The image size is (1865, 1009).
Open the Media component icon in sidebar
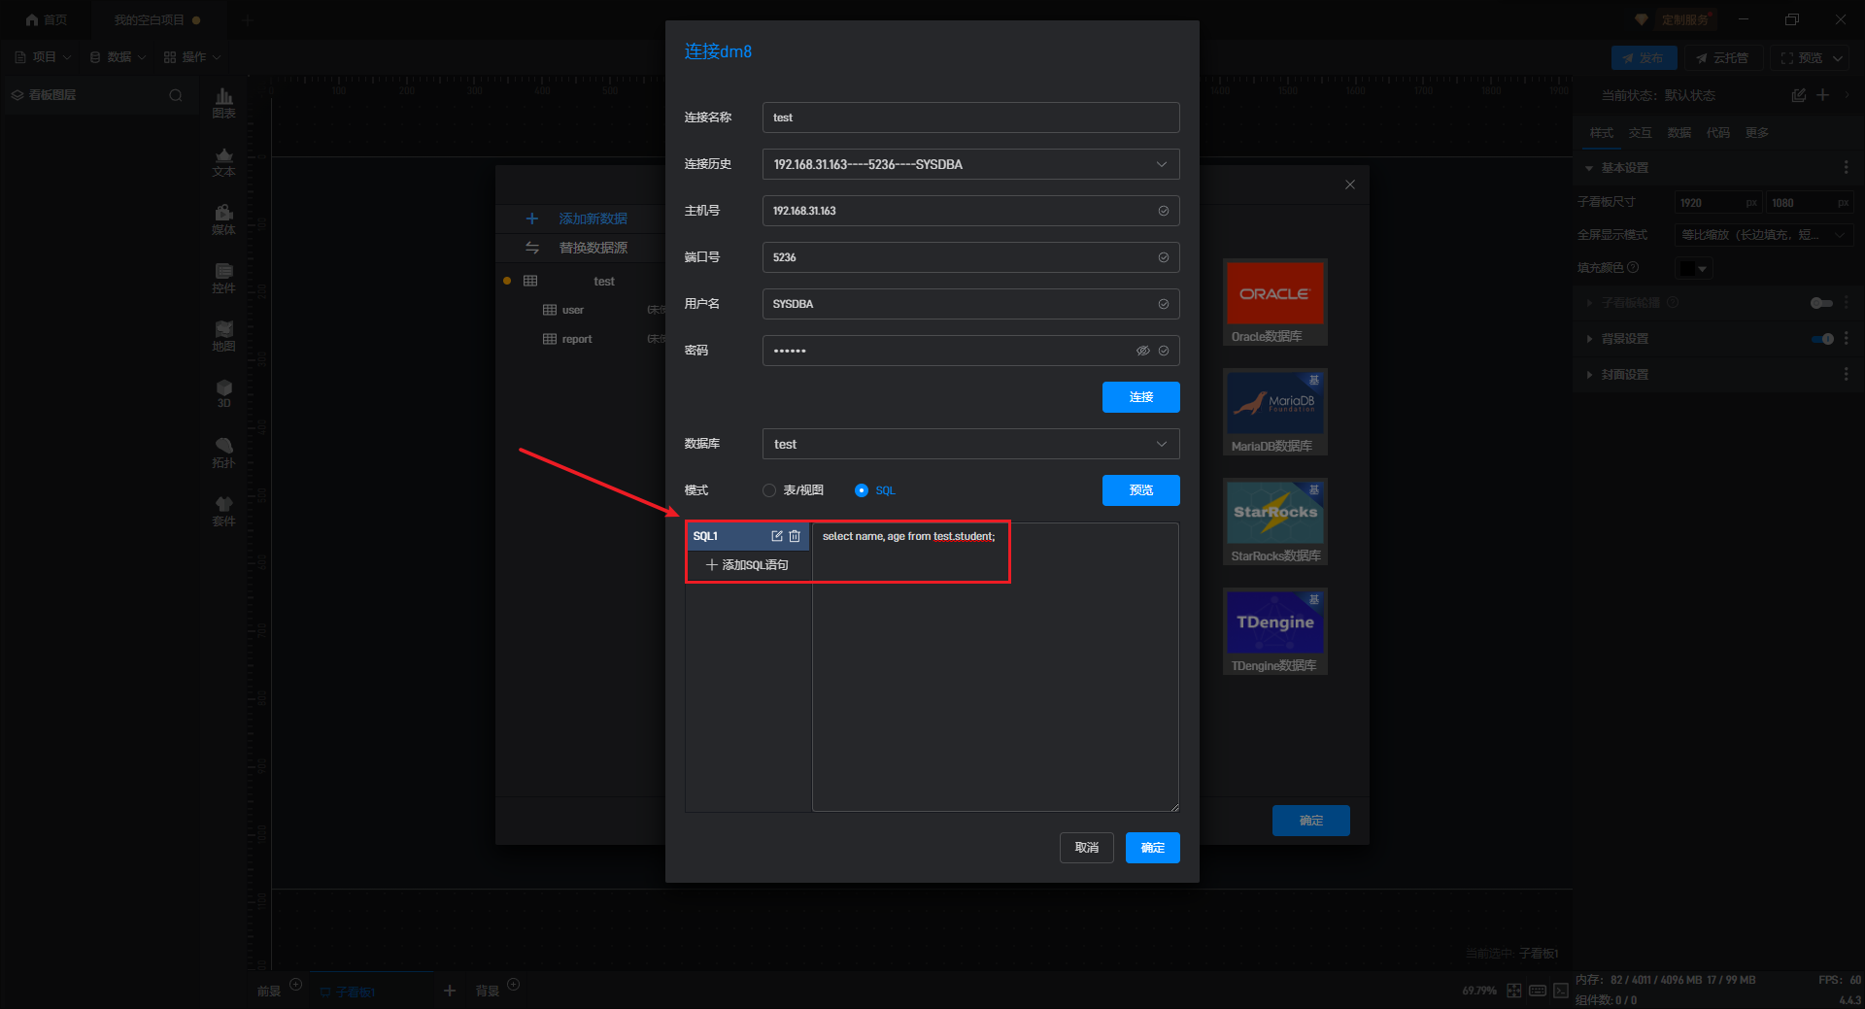(x=223, y=219)
